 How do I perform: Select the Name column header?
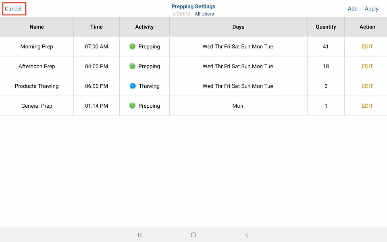point(37,27)
